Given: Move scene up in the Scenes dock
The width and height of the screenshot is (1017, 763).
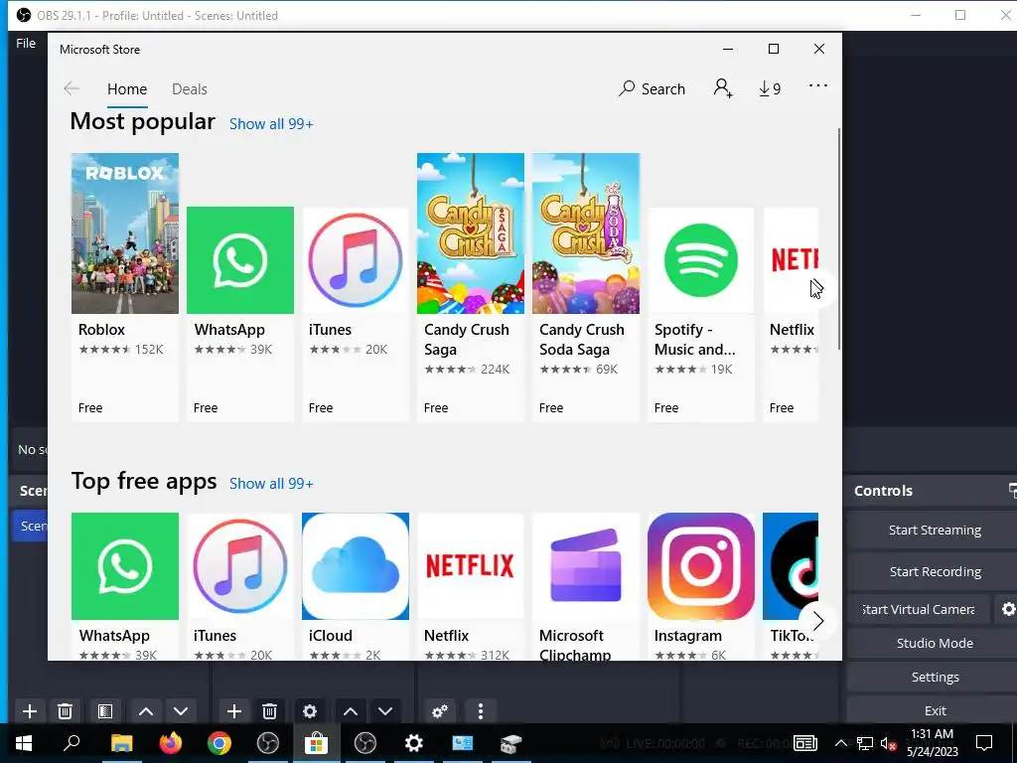Looking at the screenshot, I should (146, 711).
